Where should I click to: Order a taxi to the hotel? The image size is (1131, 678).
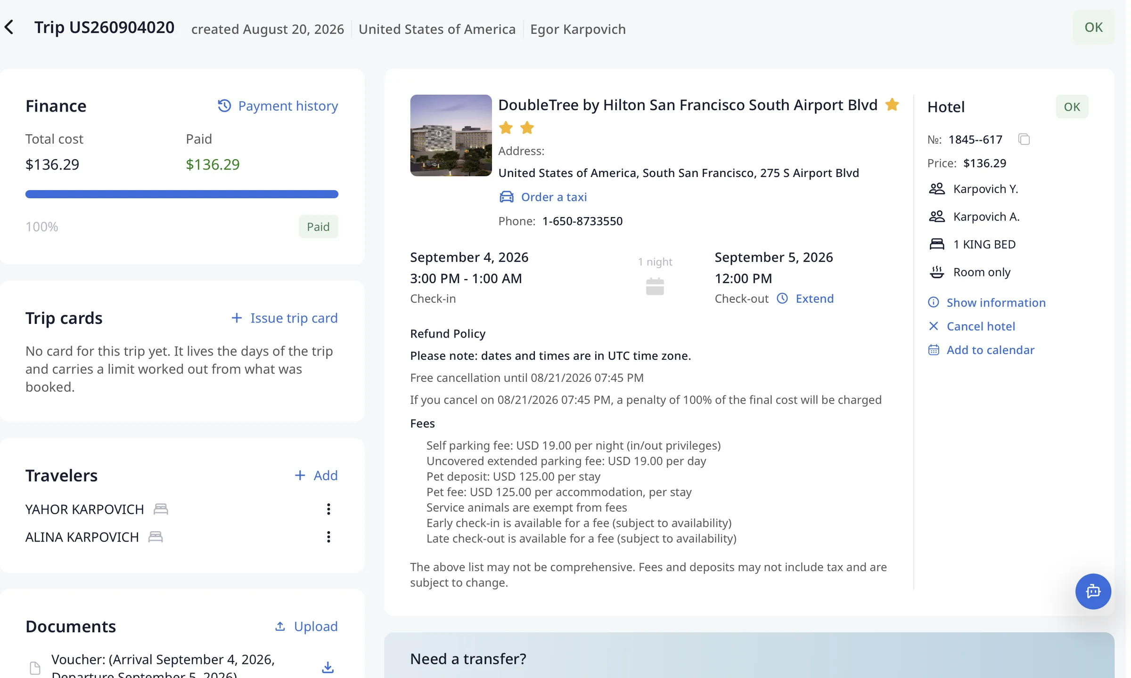(x=543, y=197)
